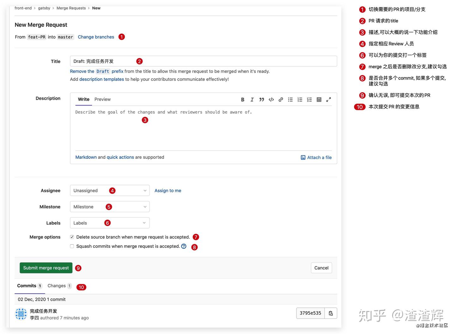
Task: Insert a link in the description
Action: pos(281,99)
